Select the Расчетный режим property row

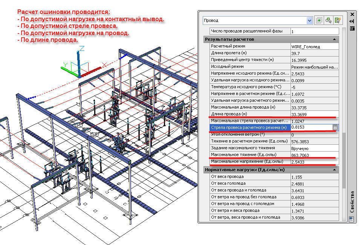tap(249, 46)
